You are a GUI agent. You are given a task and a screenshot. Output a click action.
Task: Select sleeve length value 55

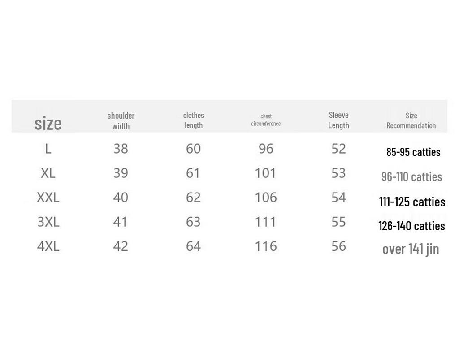(338, 222)
